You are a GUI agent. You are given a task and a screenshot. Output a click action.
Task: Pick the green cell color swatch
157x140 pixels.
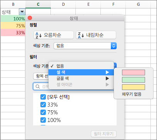pyautogui.click(x=134, y=80)
